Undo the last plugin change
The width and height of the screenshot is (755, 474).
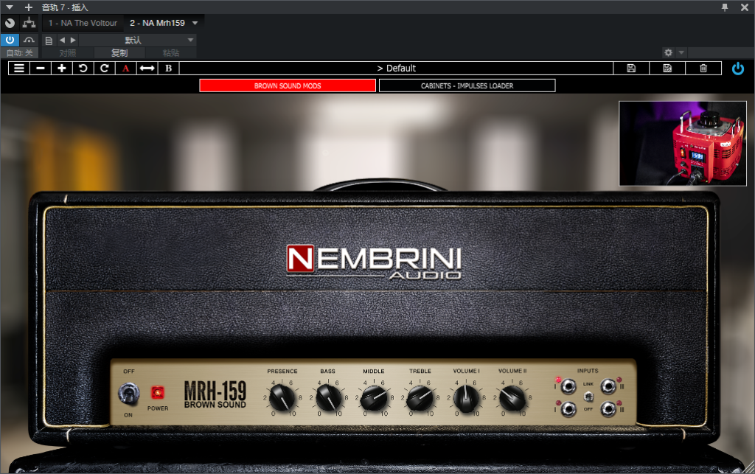coord(83,69)
